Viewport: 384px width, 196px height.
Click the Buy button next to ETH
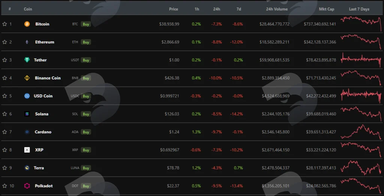[x=86, y=42]
